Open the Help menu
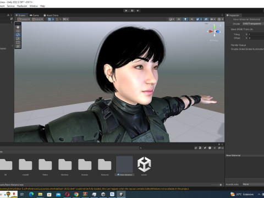Image resolution: width=264 pixels, height=198 pixels. click(x=42, y=6)
